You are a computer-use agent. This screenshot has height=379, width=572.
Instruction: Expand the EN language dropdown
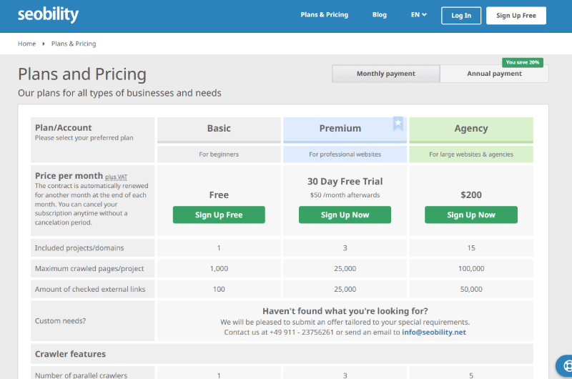coord(419,15)
